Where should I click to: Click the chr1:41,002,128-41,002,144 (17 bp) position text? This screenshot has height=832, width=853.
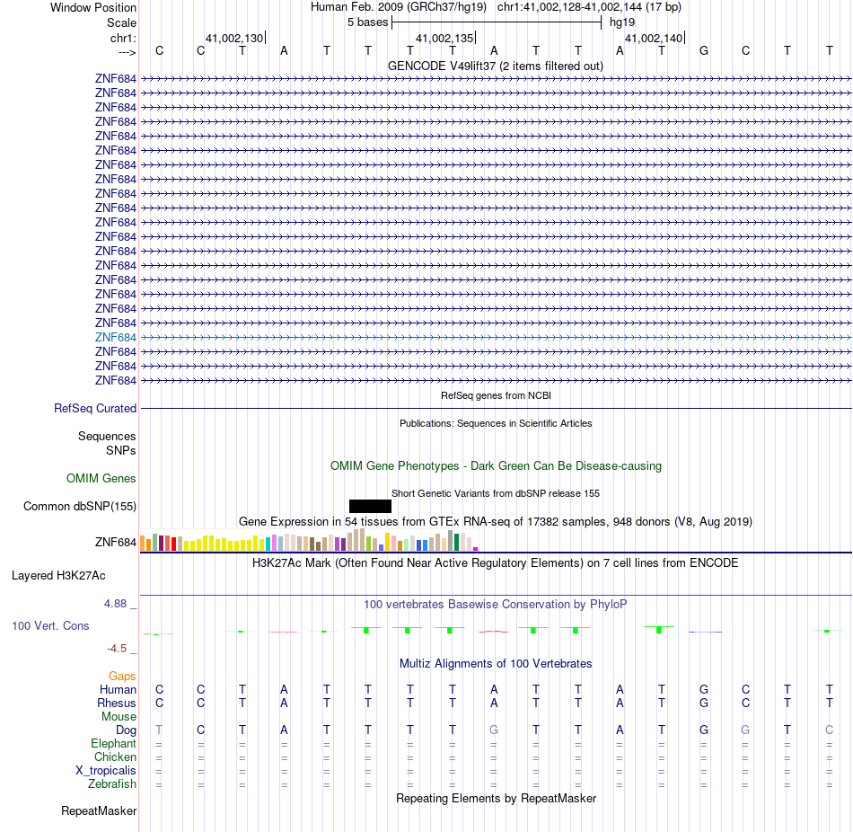tap(589, 7)
